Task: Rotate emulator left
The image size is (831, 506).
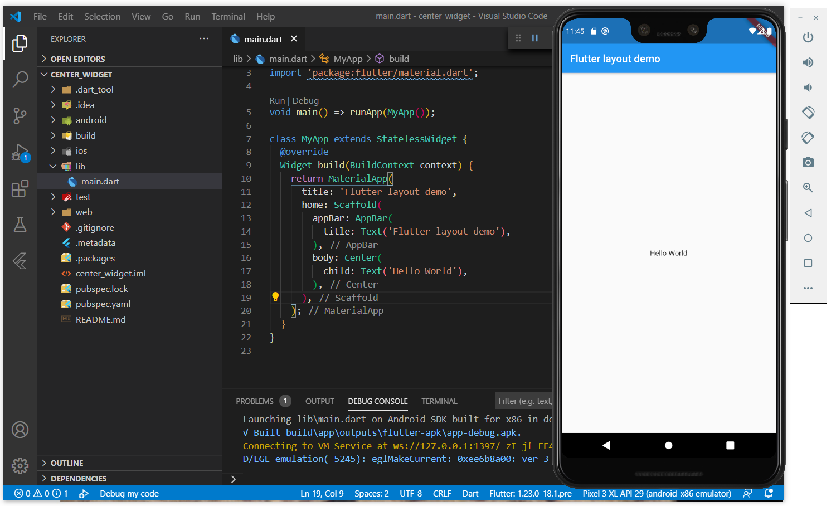Action: tap(808, 113)
